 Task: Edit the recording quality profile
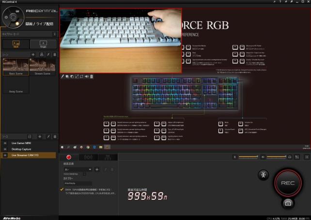click(x=106, y=170)
